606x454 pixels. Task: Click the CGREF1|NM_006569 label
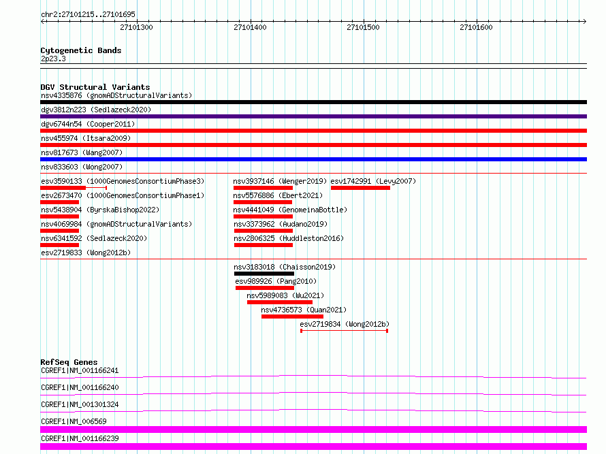[74, 421]
